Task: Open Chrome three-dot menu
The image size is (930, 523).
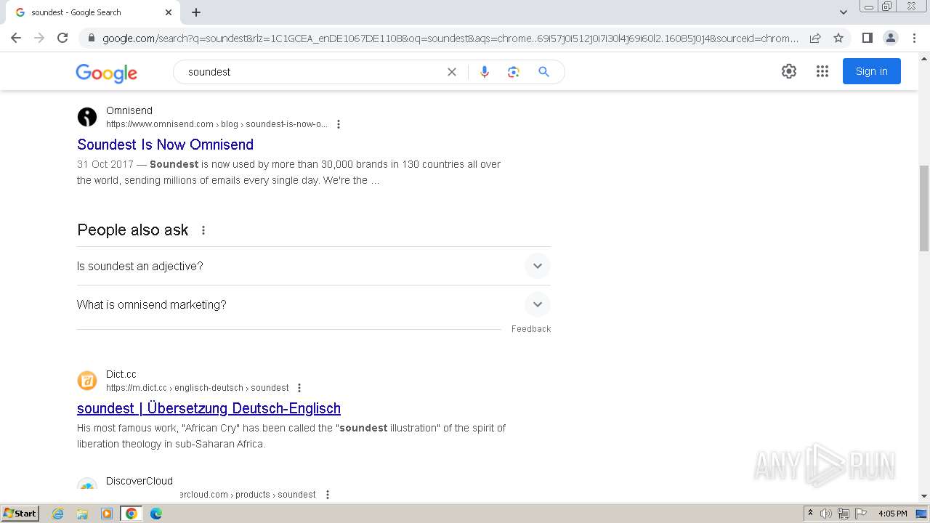Action: (x=913, y=38)
